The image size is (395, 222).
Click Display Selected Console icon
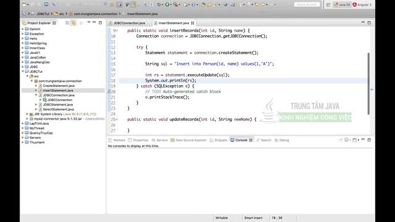tap(347, 140)
